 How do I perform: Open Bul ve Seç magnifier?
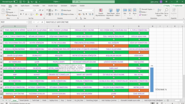click(166, 12)
